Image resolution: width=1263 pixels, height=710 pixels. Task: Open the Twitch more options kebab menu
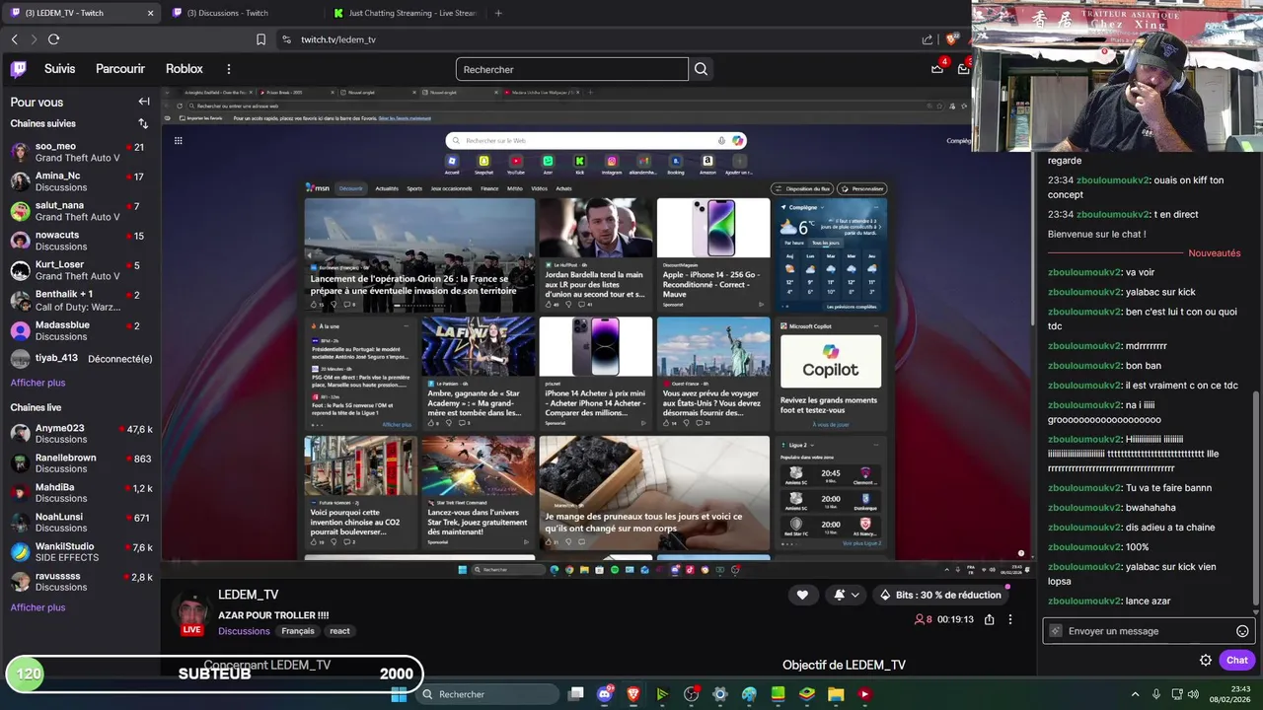(228, 69)
